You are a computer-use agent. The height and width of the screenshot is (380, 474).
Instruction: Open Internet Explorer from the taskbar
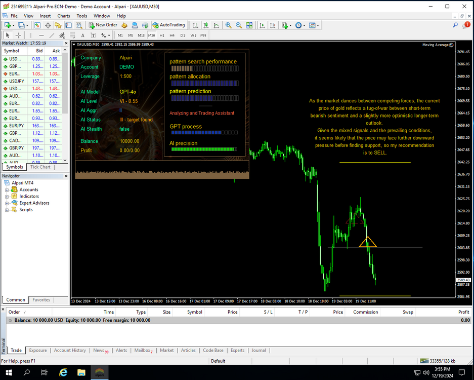63,372
